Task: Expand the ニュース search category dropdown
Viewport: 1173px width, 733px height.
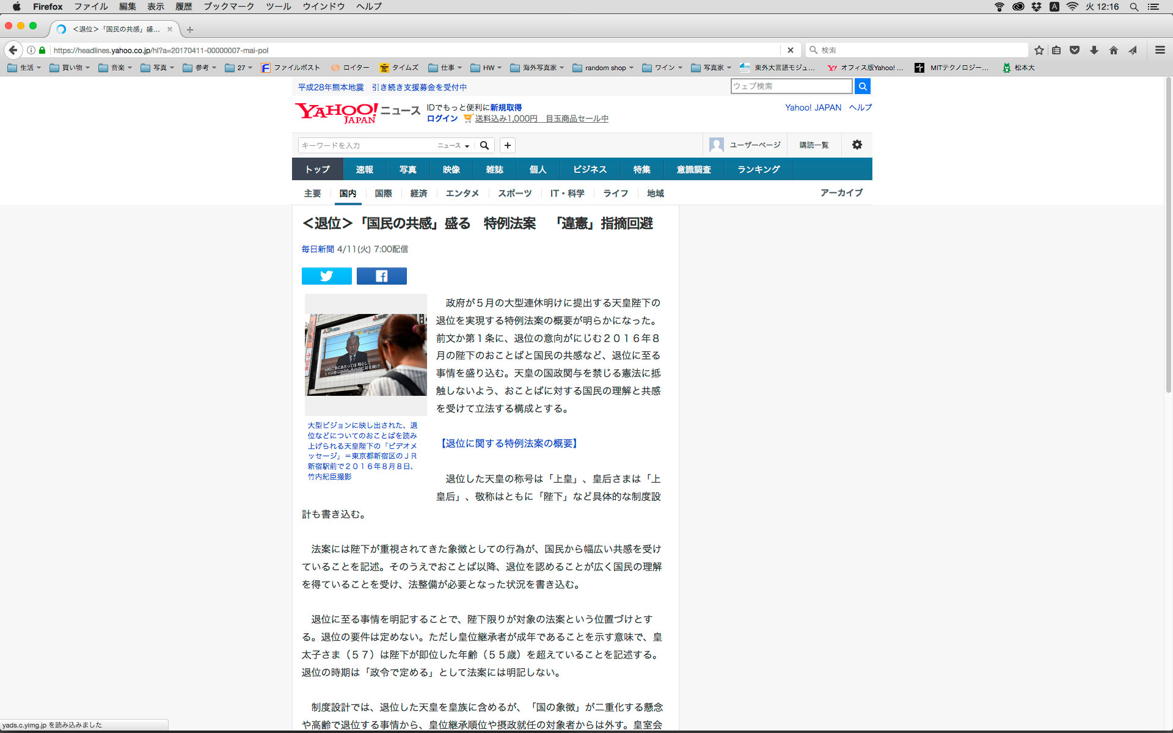Action: point(453,145)
